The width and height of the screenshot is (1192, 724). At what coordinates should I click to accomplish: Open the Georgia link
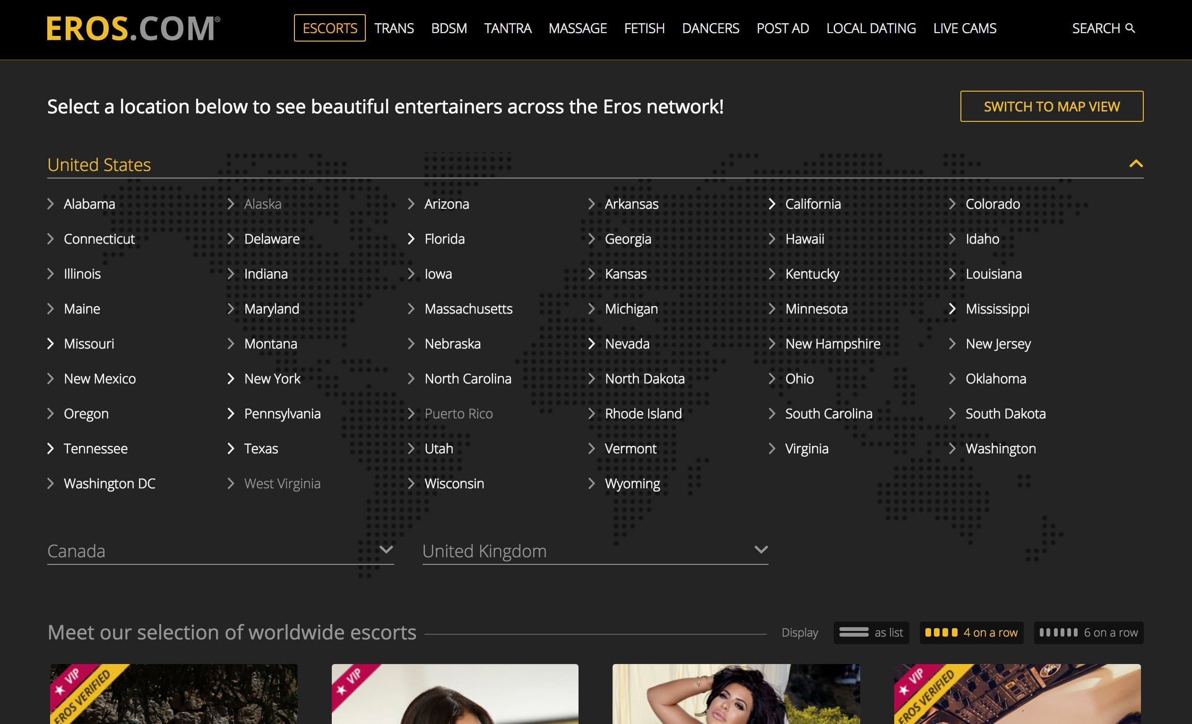628,239
